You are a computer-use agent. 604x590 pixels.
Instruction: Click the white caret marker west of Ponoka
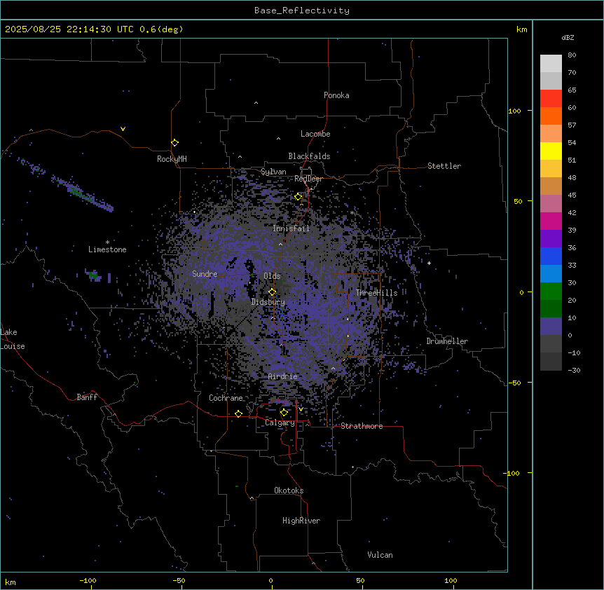coord(256,103)
